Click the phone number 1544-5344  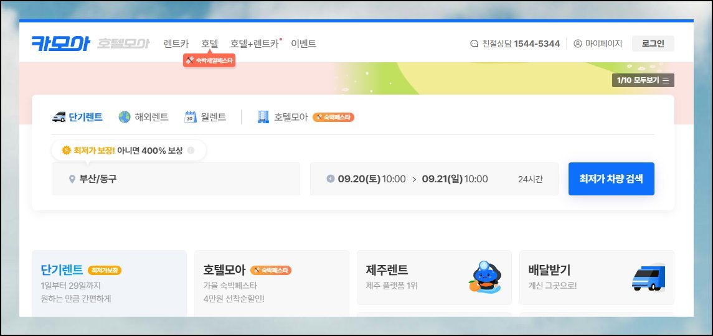pyautogui.click(x=537, y=44)
